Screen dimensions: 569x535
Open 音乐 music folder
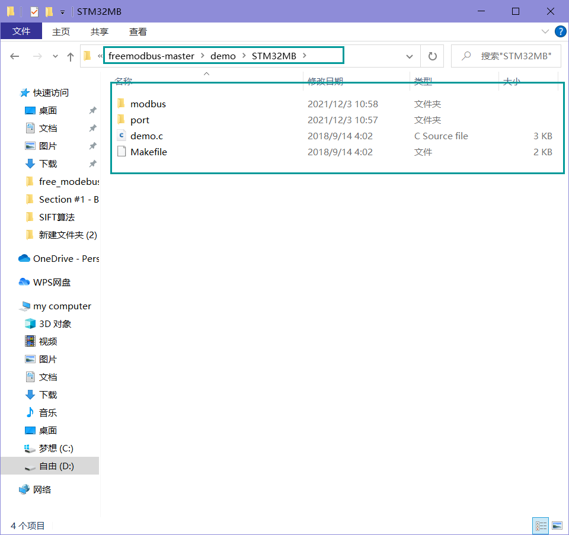pyautogui.click(x=47, y=413)
